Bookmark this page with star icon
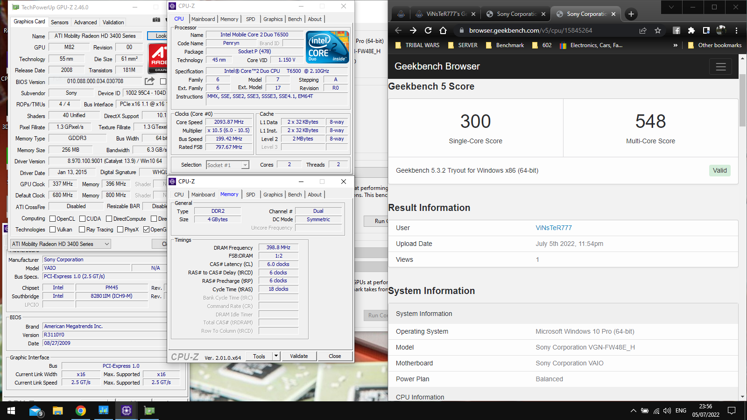Screen dimensions: 747x420 click(658, 30)
